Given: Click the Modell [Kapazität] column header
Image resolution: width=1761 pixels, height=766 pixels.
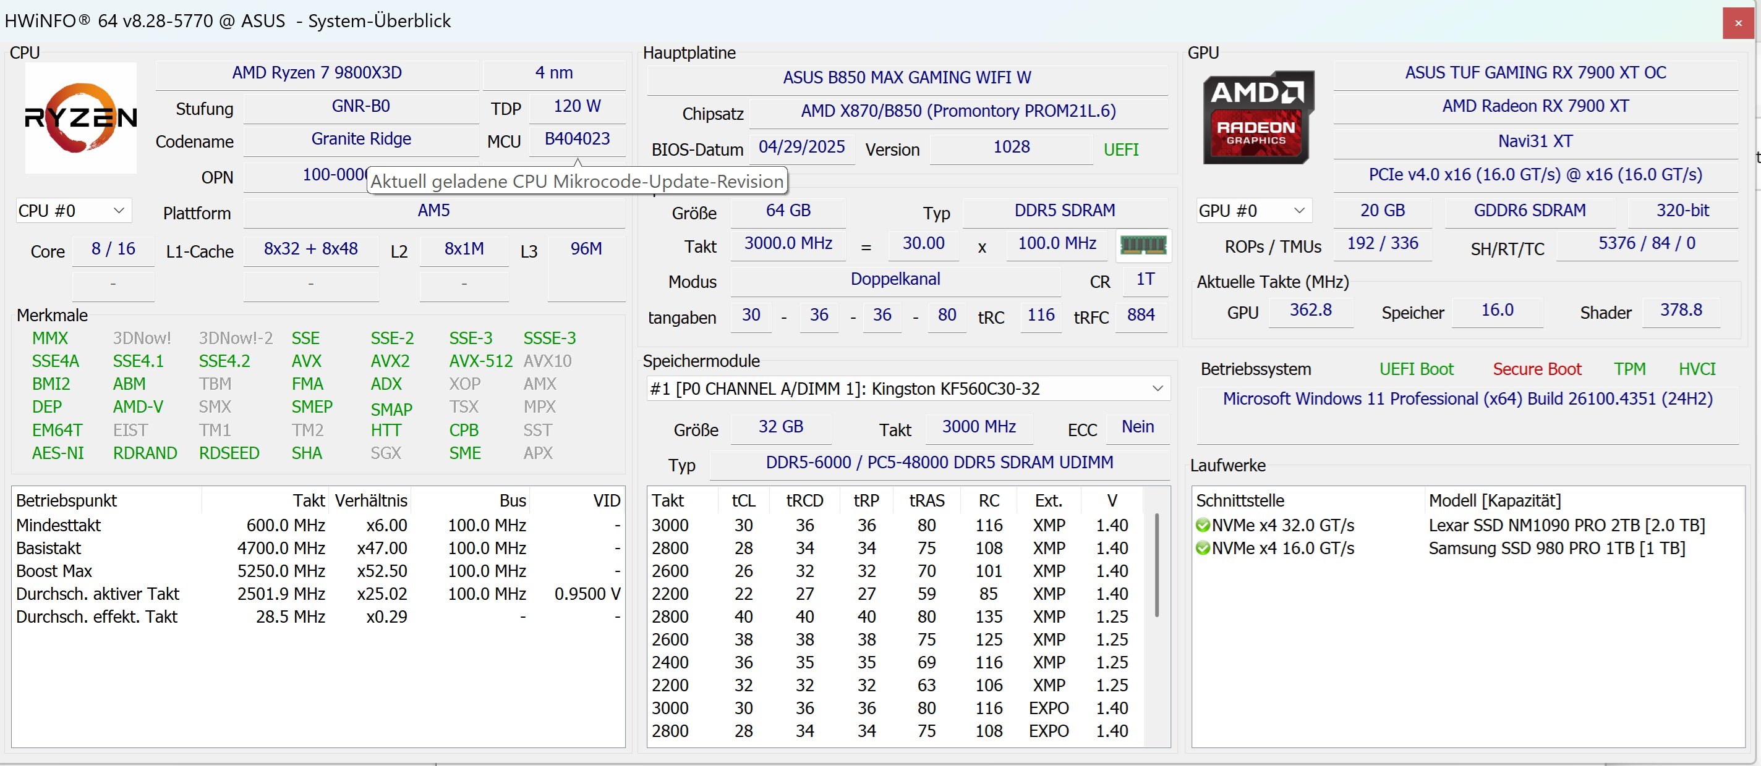Looking at the screenshot, I should tap(1495, 500).
